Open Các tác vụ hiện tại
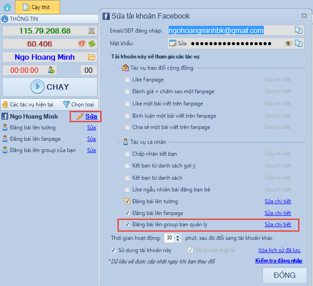 click(28, 105)
